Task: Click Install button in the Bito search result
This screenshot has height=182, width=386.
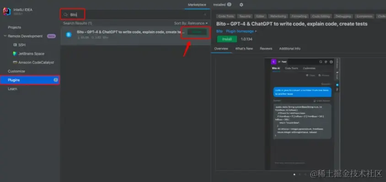Action: (x=197, y=32)
